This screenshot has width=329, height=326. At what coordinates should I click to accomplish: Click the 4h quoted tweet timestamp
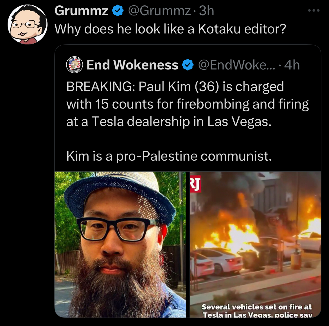(292, 65)
